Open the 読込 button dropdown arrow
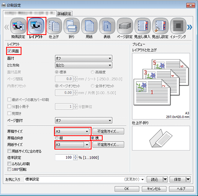 click(165, 179)
